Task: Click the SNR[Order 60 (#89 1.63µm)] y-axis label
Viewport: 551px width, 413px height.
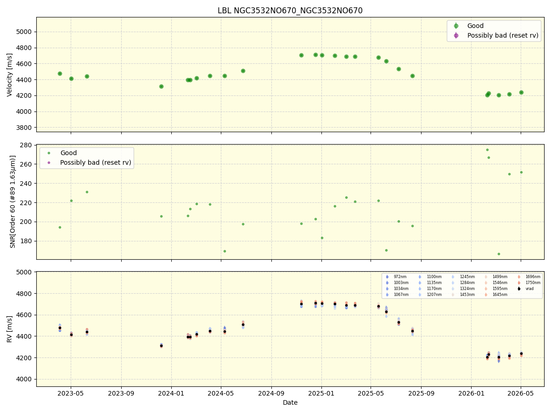Action: point(13,201)
